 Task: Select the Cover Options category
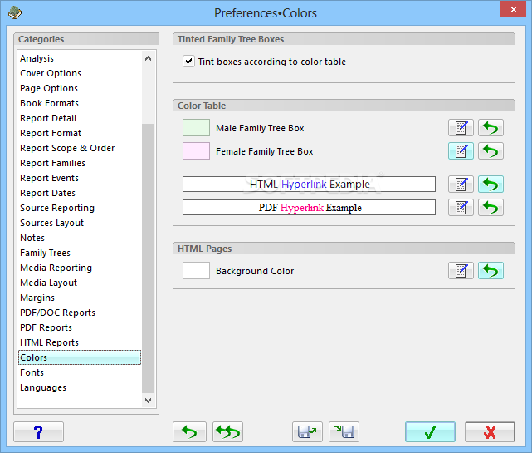80,73
